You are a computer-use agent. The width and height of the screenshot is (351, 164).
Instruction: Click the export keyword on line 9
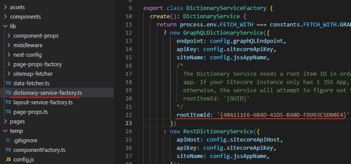click(x=153, y=9)
